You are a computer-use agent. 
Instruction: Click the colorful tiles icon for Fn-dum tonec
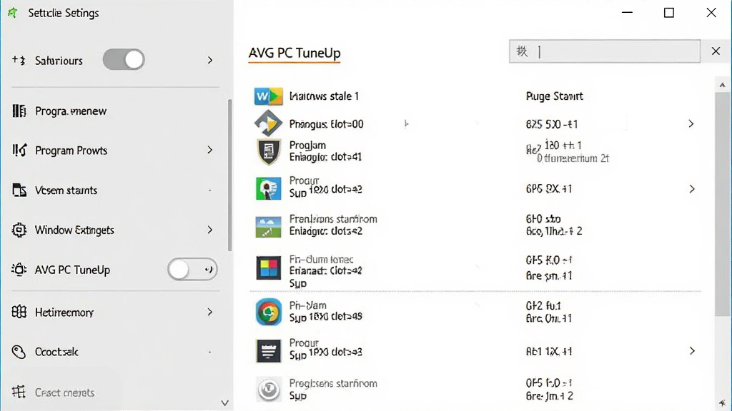point(269,268)
